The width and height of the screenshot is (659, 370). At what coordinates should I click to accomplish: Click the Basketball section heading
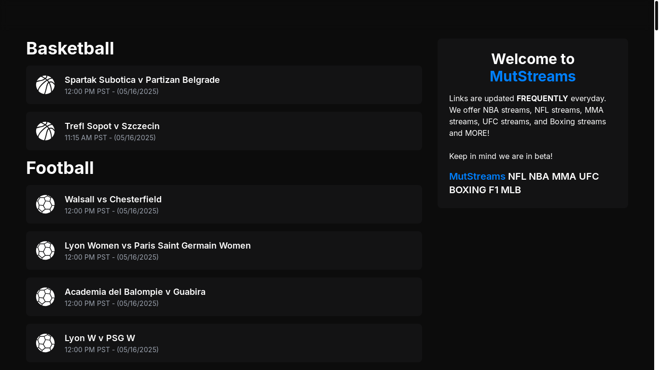pos(70,49)
